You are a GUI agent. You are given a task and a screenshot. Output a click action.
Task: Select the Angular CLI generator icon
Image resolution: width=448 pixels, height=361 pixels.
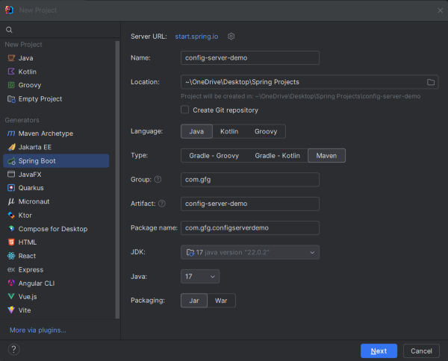pyautogui.click(x=11, y=283)
